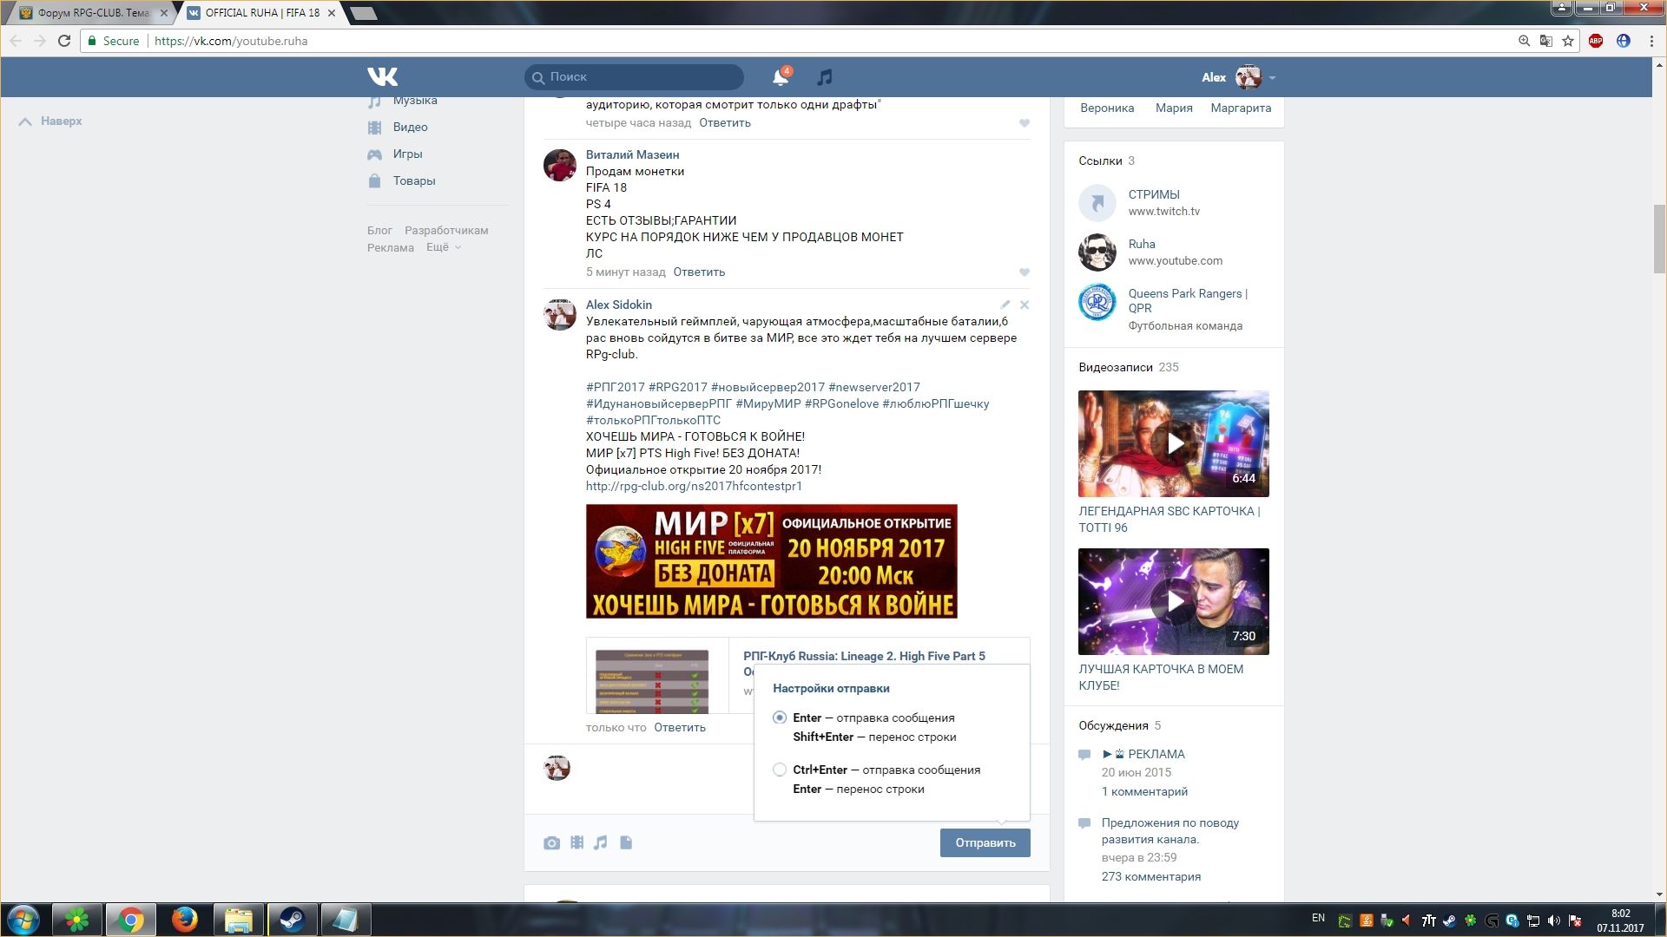Open Товары in the left menu
This screenshot has width=1667, height=937.
414,180
